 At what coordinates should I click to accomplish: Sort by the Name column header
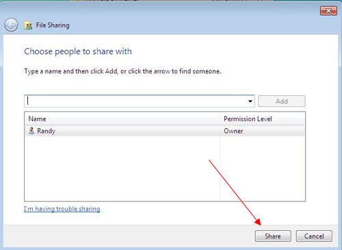[x=122, y=119]
